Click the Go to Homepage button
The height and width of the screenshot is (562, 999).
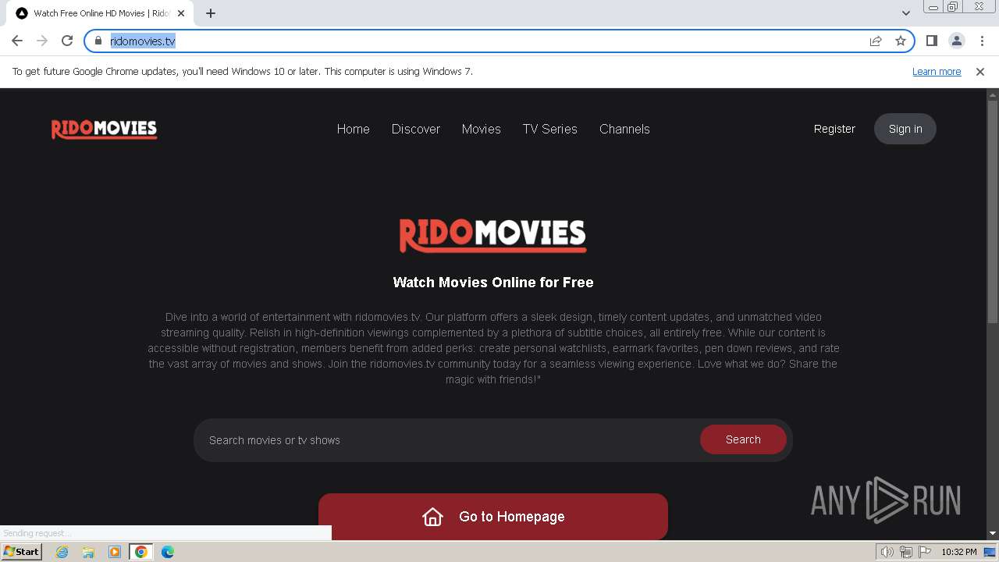tap(493, 516)
